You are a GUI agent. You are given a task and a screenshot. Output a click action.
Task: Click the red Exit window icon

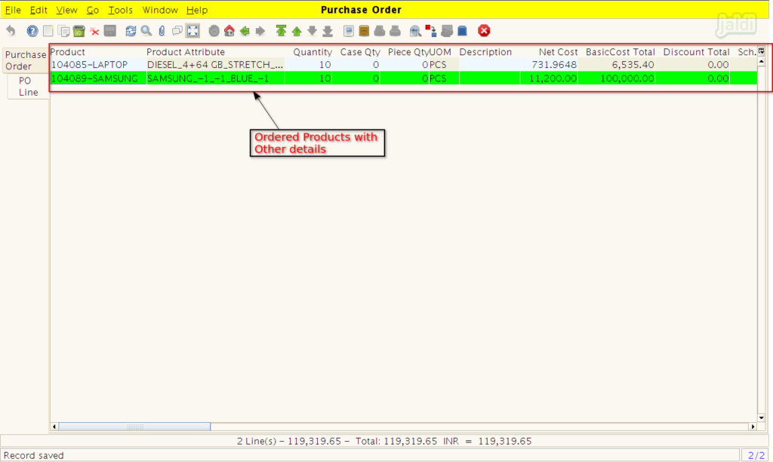point(484,31)
